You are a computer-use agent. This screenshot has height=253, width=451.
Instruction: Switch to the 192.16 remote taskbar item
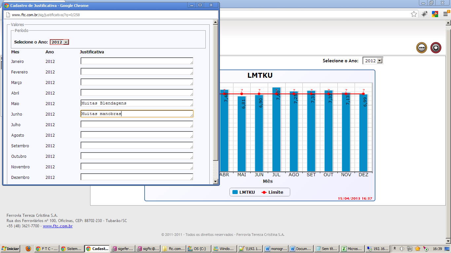[x=377, y=249]
